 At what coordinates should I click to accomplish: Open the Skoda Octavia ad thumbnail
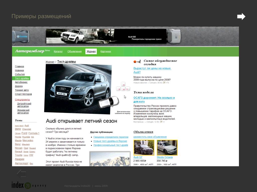click(x=167, y=147)
